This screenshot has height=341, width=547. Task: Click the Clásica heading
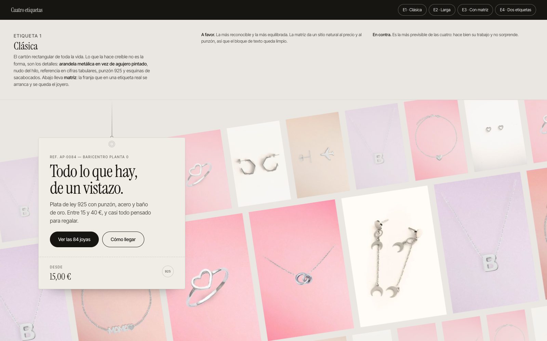26,46
